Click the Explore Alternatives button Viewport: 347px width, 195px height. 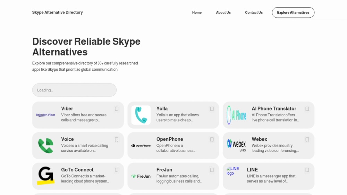pyautogui.click(x=293, y=12)
